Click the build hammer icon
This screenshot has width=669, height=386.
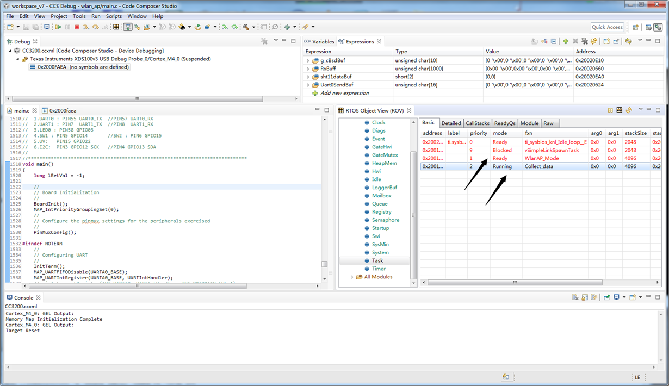pyautogui.click(x=246, y=27)
